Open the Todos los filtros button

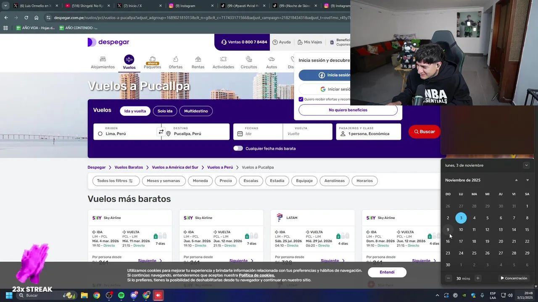point(115,181)
